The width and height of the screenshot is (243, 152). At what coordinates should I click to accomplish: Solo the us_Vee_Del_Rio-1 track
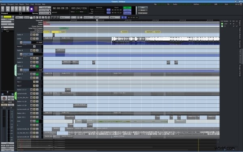pos(37,133)
